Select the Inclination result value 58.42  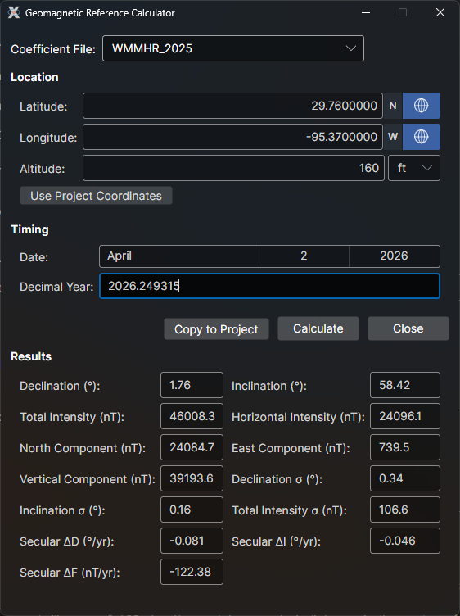tap(405, 385)
